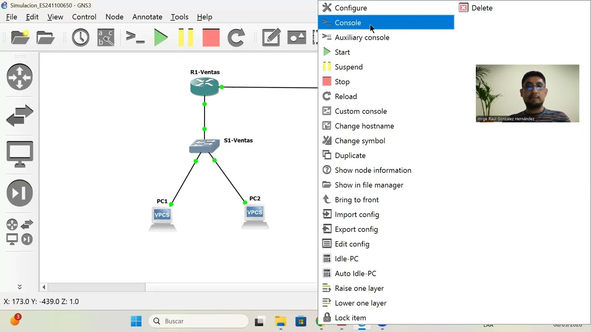The image size is (591, 332).
Task: Choose Delete in the context menu
Action: 522,8
